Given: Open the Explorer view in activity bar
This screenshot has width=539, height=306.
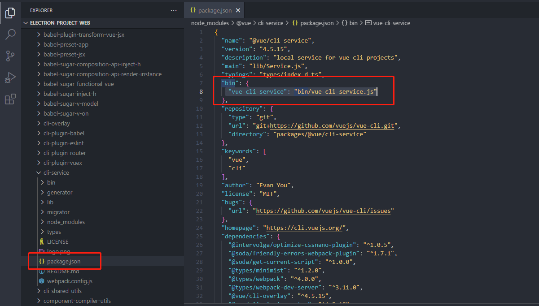Looking at the screenshot, I should pos(10,13).
